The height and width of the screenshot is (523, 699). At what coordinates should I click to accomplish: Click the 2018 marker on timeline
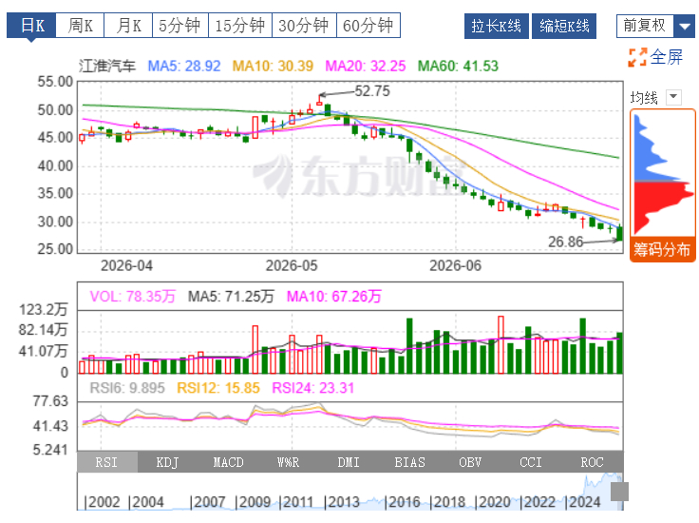447,502
